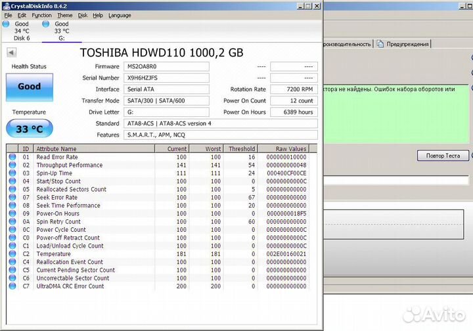Click the Reallocated Sectors Count status orb

pyautogui.click(x=12, y=189)
